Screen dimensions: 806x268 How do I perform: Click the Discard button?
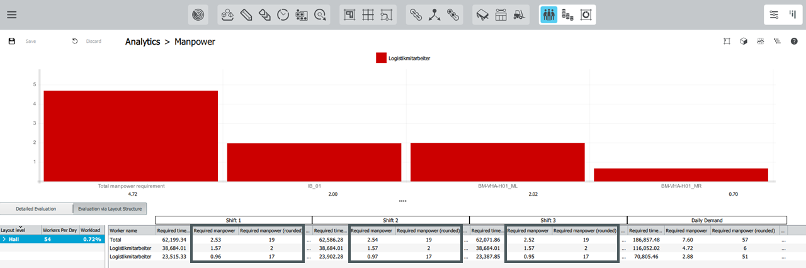coord(87,41)
